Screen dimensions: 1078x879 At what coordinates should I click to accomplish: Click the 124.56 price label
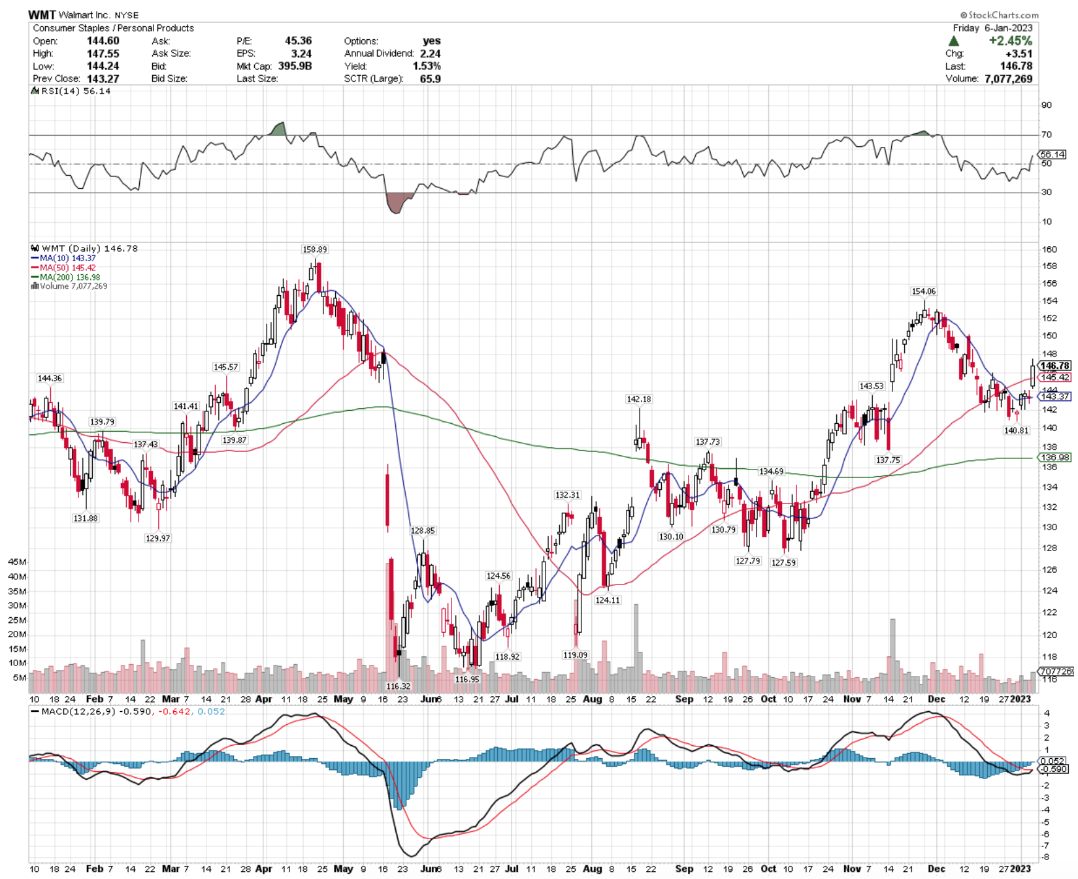point(498,576)
